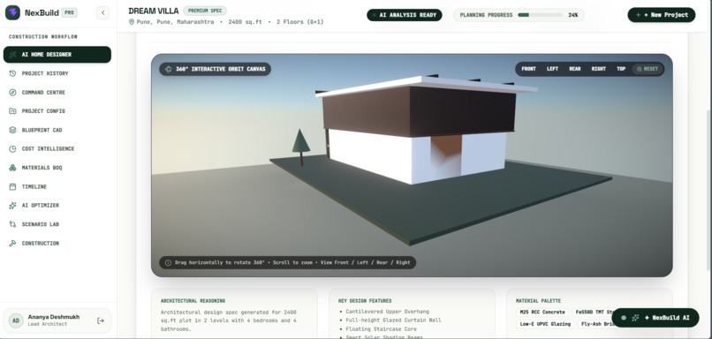Click the Architectural Reasoning heading

pyautogui.click(x=193, y=301)
